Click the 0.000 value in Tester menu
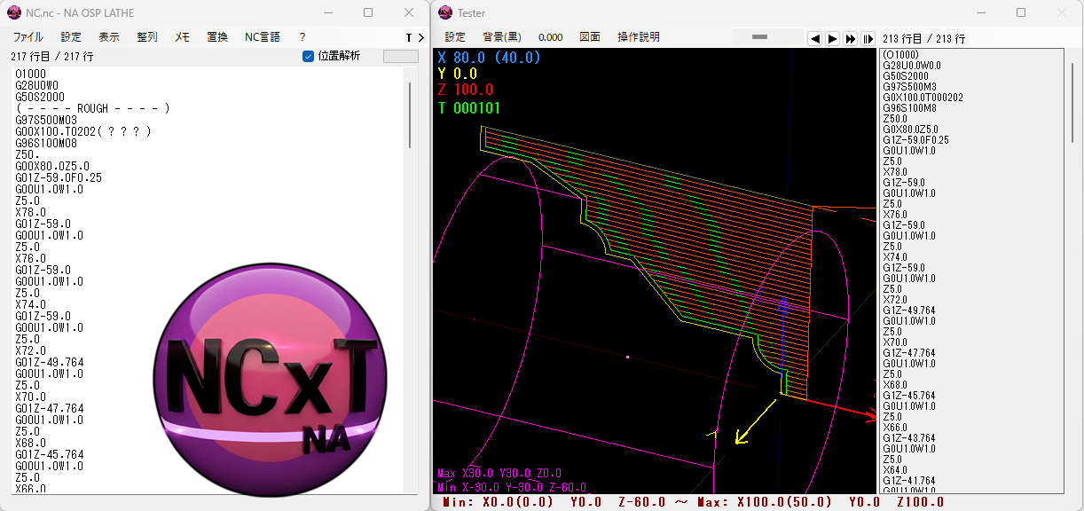1084x511 pixels. pyautogui.click(x=550, y=37)
